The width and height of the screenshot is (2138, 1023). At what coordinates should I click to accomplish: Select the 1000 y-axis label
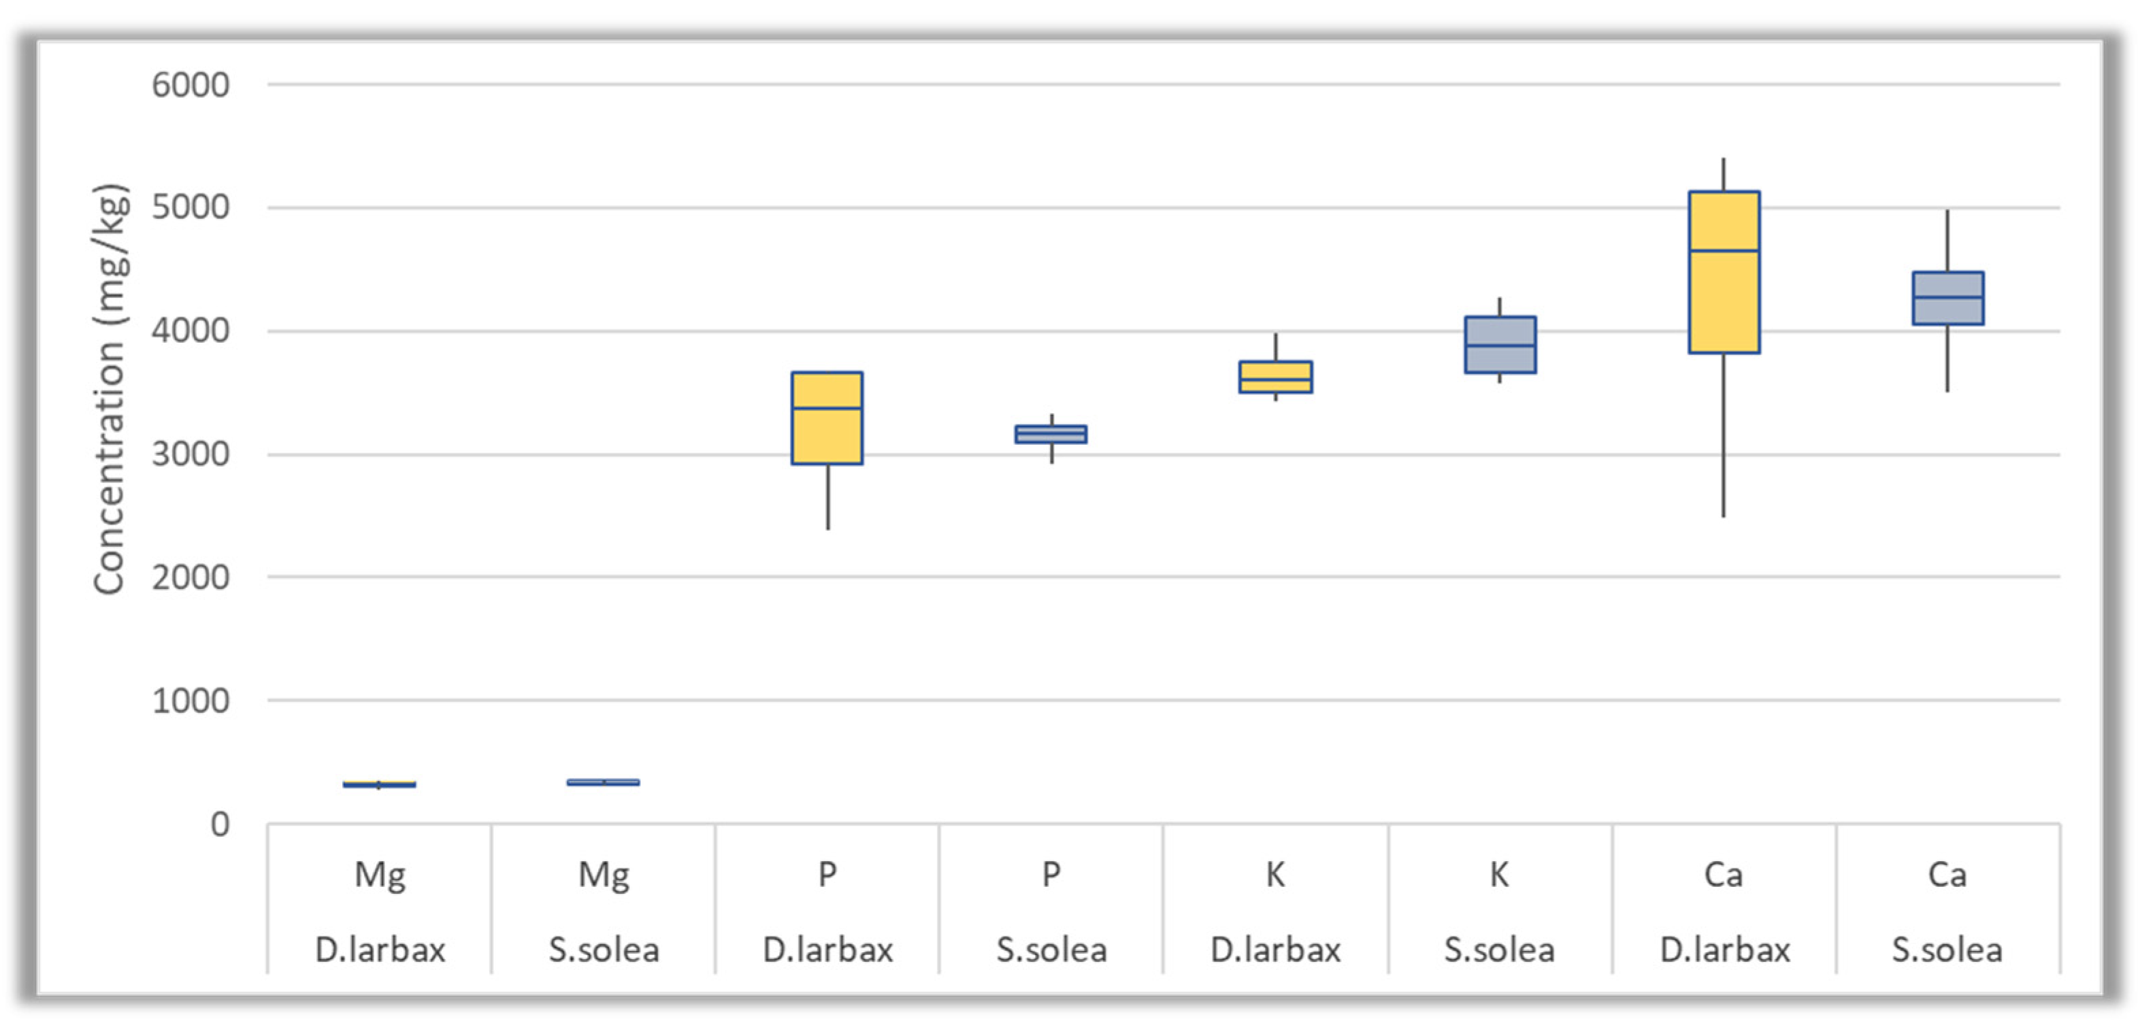coord(190,701)
